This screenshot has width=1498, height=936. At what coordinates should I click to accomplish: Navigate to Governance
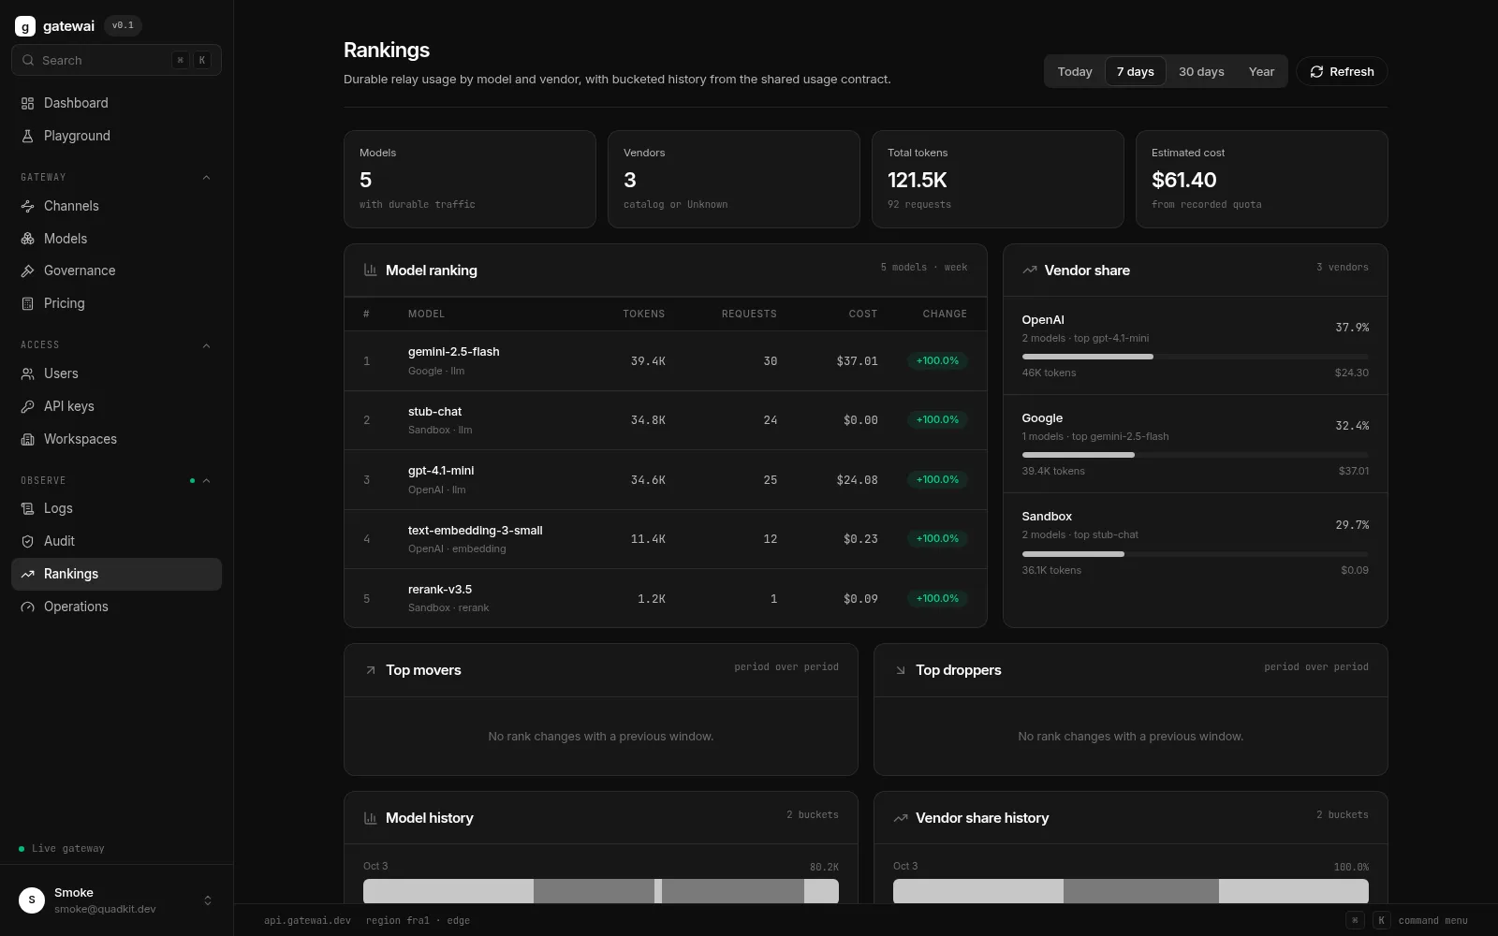[x=116, y=271]
